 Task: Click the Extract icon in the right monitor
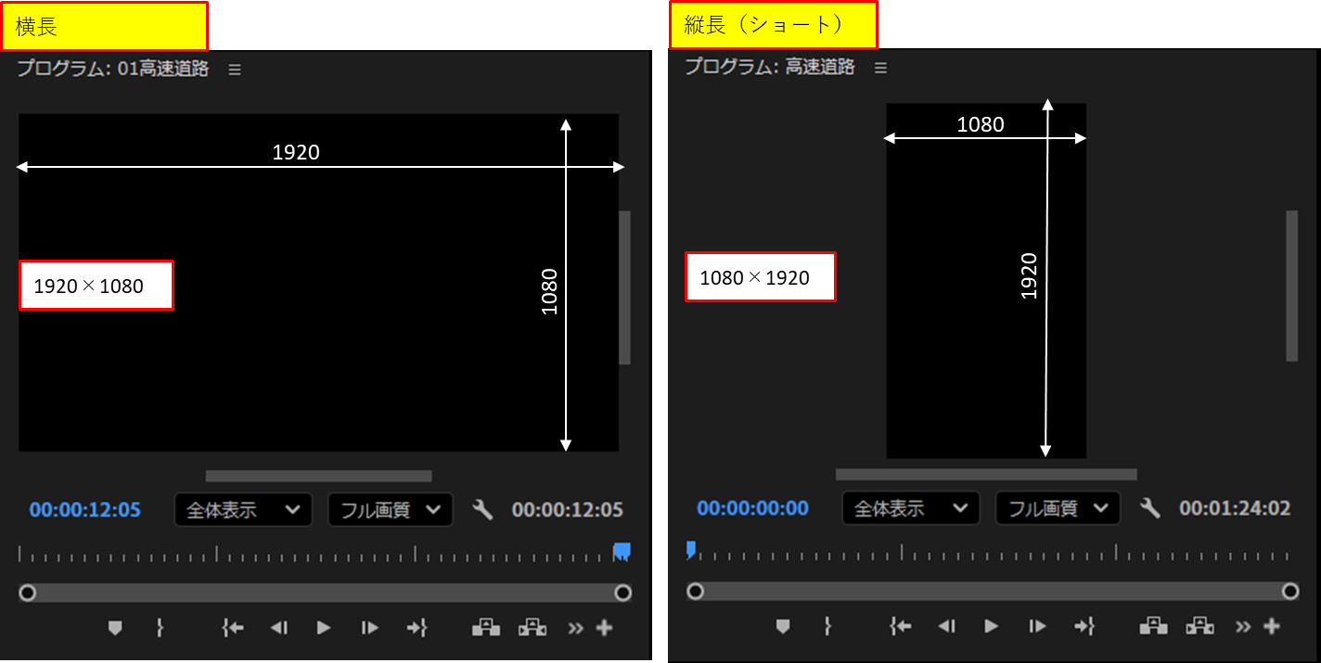1199,626
